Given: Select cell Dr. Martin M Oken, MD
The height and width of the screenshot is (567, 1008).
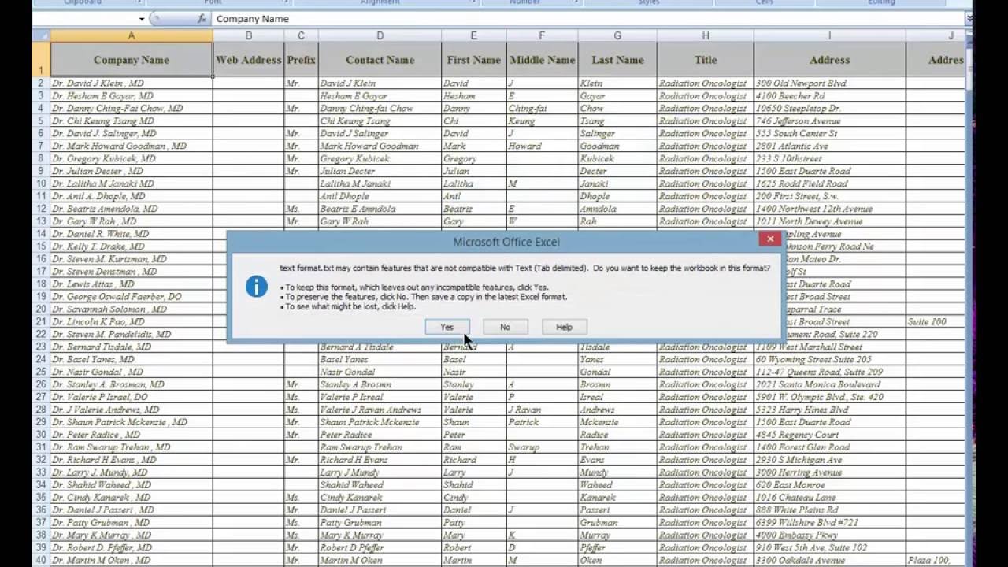Looking at the screenshot, I should pos(132,560).
